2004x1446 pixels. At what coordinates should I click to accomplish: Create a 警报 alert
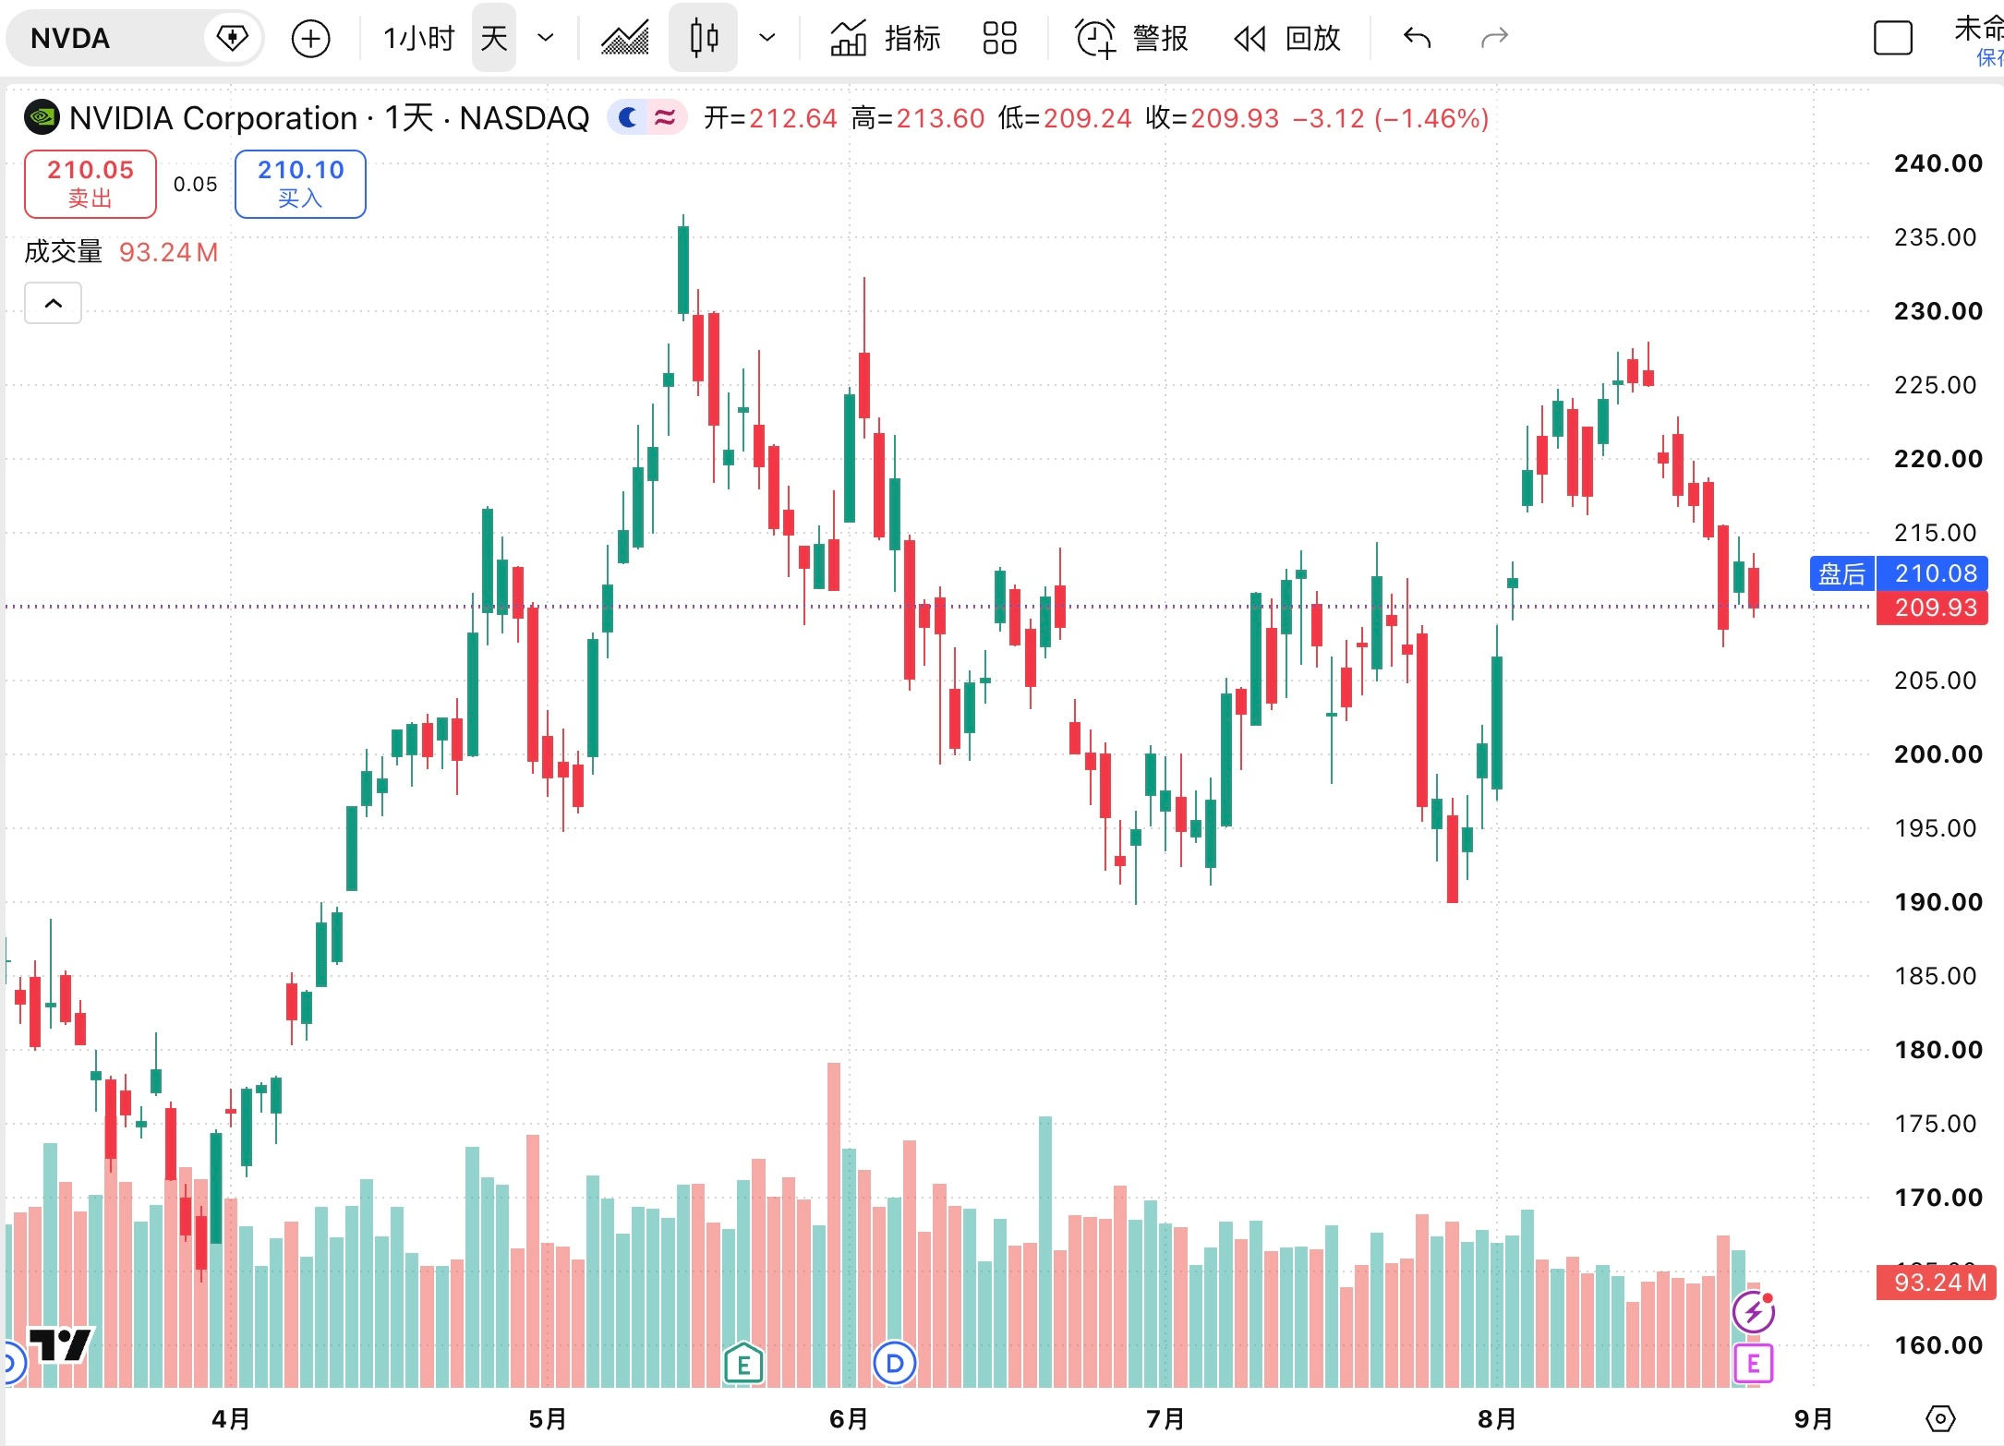(x=1131, y=39)
